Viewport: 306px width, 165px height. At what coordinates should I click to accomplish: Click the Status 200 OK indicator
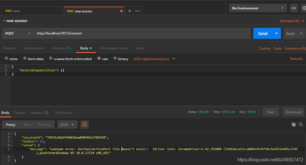198,112
